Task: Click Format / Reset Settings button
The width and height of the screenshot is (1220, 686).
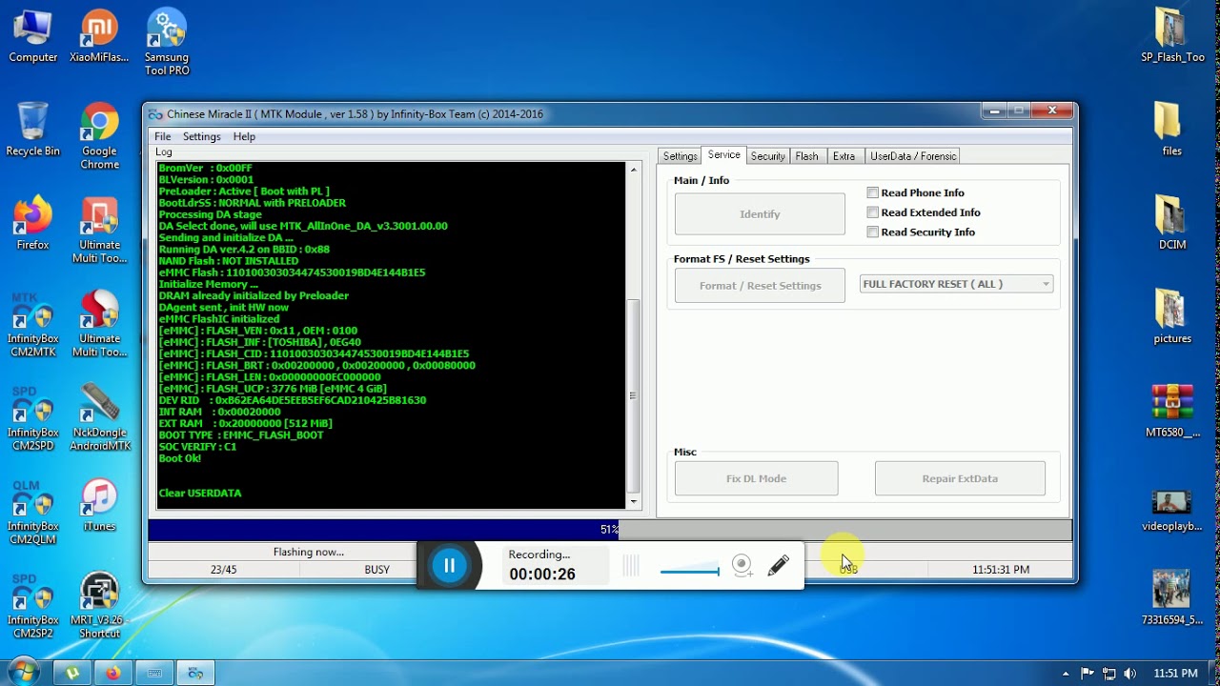Action: [x=760, y=286]
